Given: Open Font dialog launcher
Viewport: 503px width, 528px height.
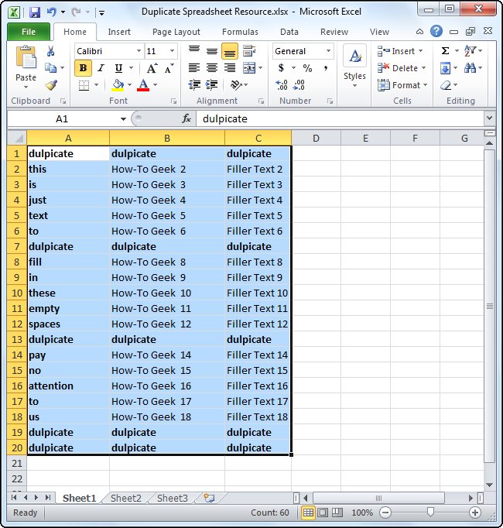Looking at the screenshot, I should point(173,101).
